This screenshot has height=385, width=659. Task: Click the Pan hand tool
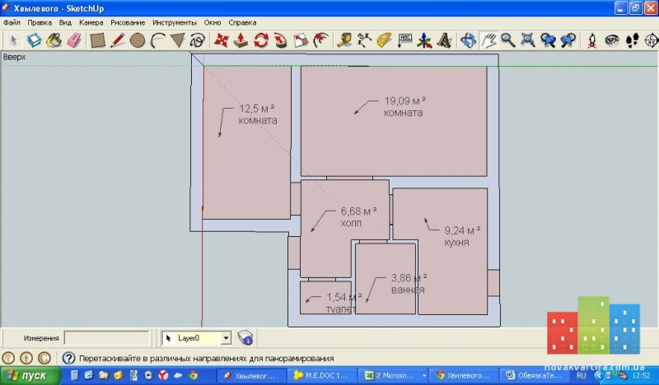[x=488, y=41]
